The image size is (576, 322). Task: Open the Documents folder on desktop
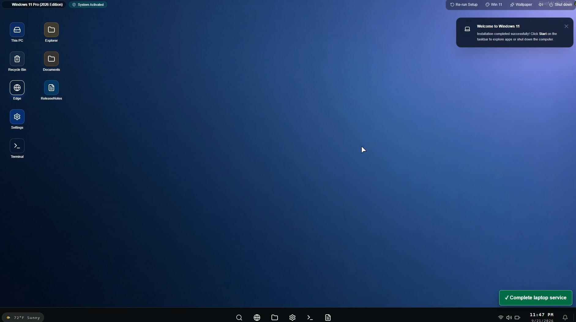[x=51, y=61]
